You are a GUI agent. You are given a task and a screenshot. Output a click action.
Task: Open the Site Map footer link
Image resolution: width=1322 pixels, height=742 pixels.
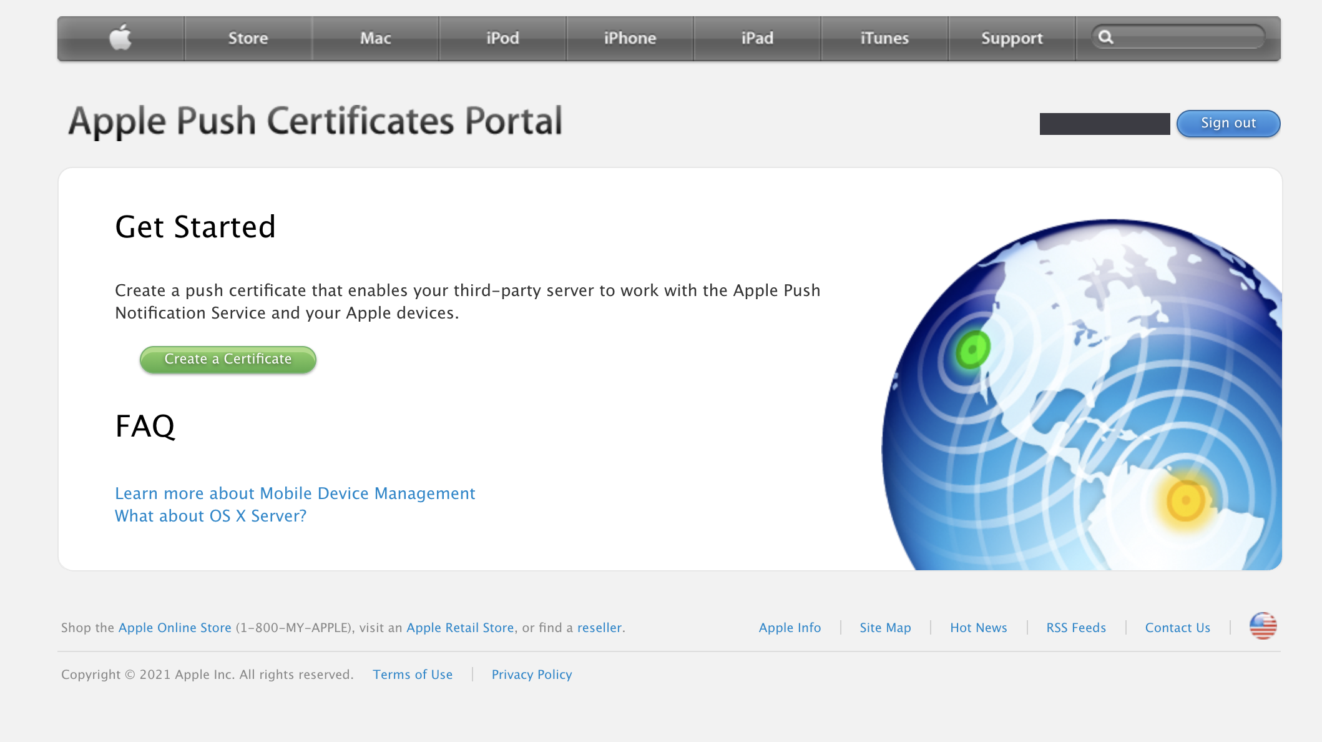tap(885, 628)
